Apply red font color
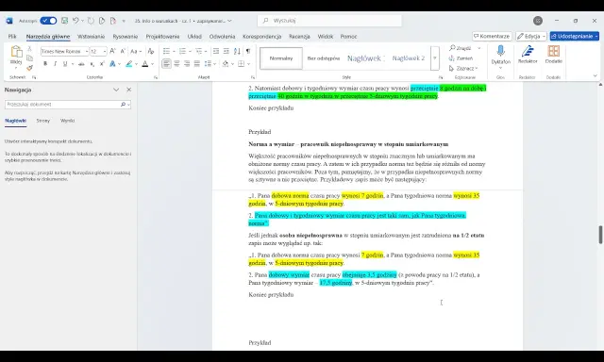This screenshot has width=604, height=362. click(x=145, y=64)
